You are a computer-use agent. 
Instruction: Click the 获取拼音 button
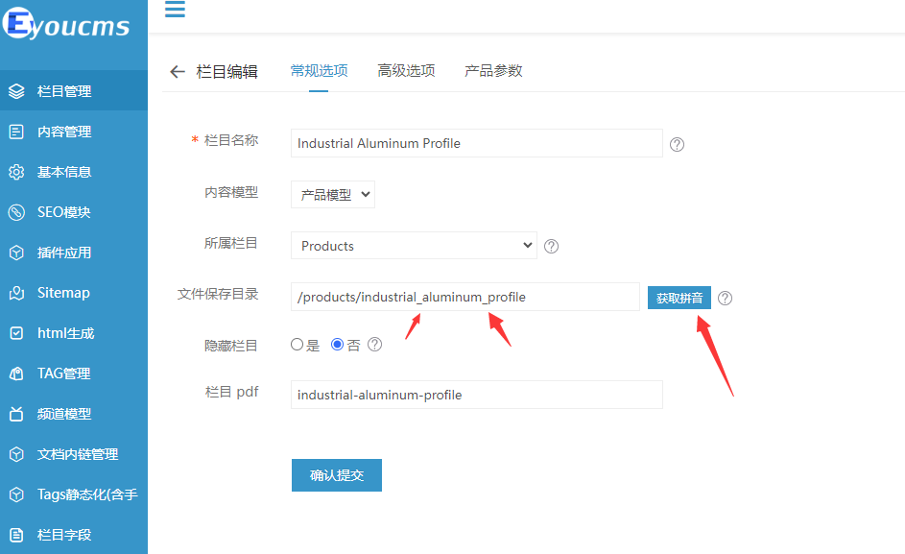[x=679, y=298]
